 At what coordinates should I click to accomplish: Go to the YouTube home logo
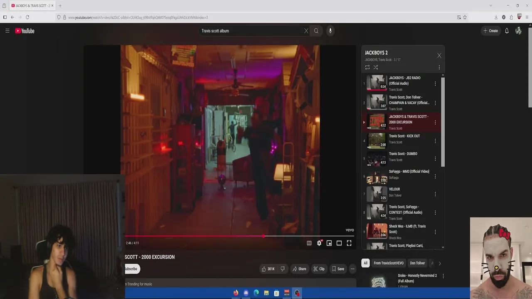coord(25,31)
